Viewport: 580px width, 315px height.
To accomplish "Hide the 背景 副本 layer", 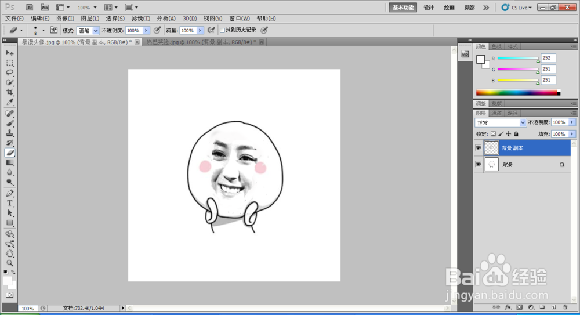I will [x=478, y=148].
